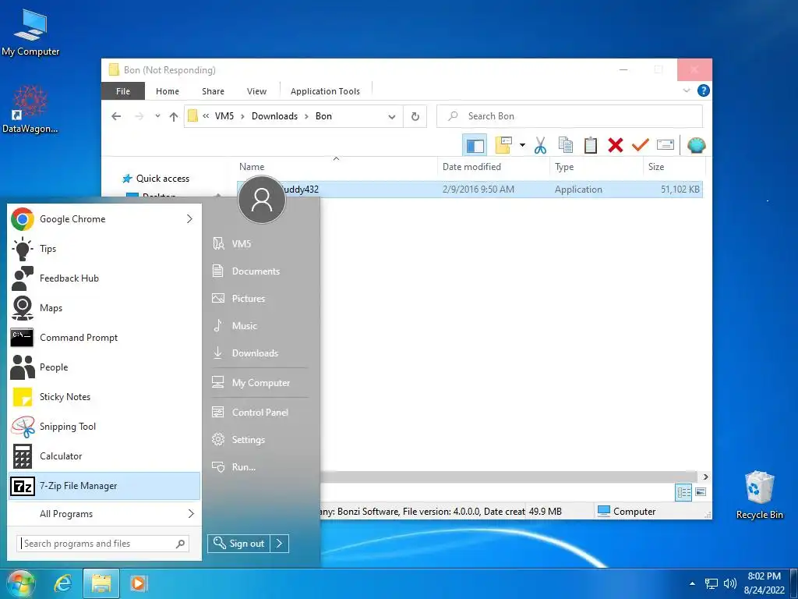Go back with the Explorer back arrow
The image size is (798, 599).
point(116,116)
